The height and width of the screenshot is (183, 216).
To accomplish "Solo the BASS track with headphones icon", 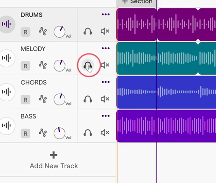I will 88,133.
